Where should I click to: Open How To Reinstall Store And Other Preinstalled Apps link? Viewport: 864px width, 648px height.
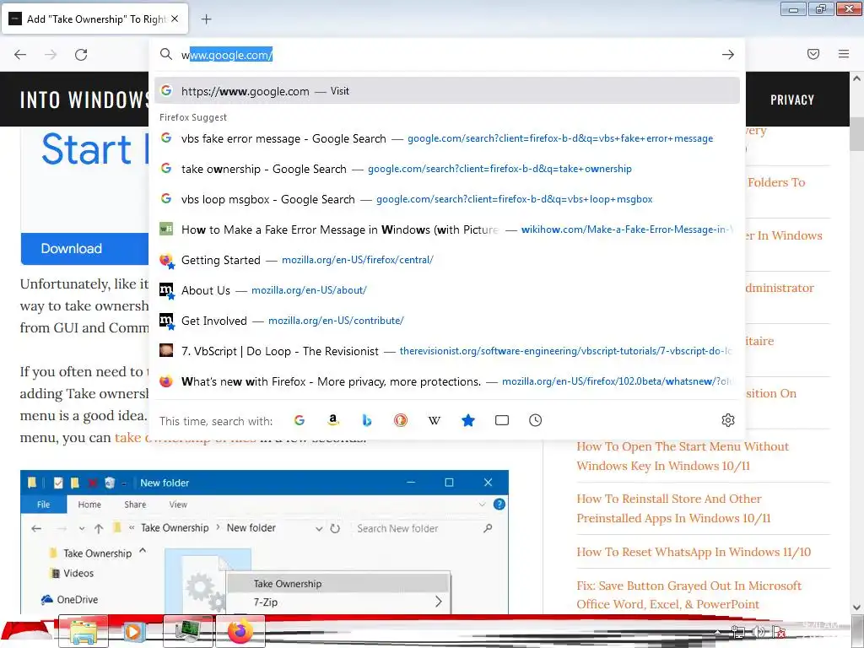[673, 509]
